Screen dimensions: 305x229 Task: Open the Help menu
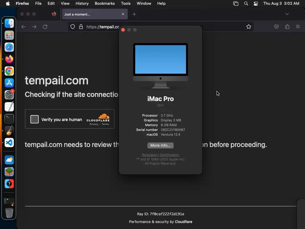161,4
